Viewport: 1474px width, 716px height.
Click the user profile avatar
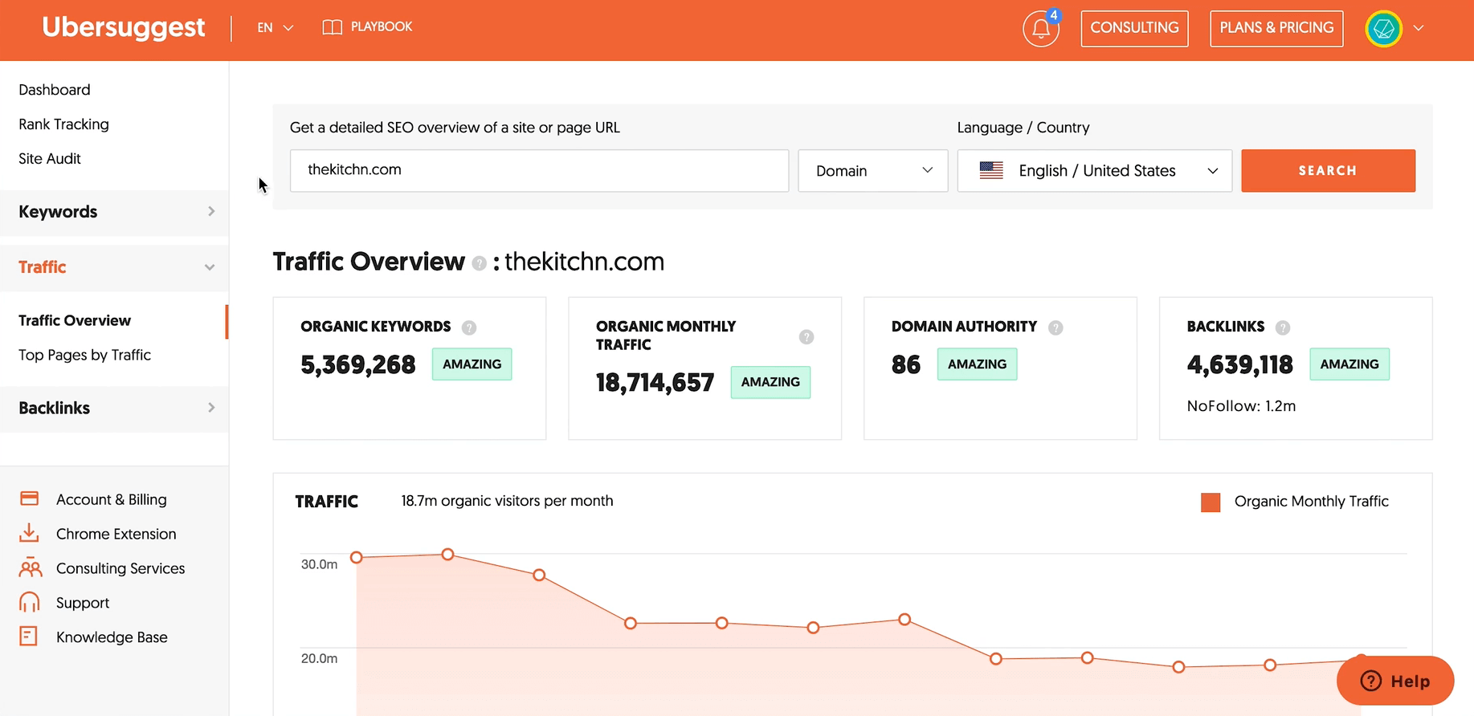1383,29
